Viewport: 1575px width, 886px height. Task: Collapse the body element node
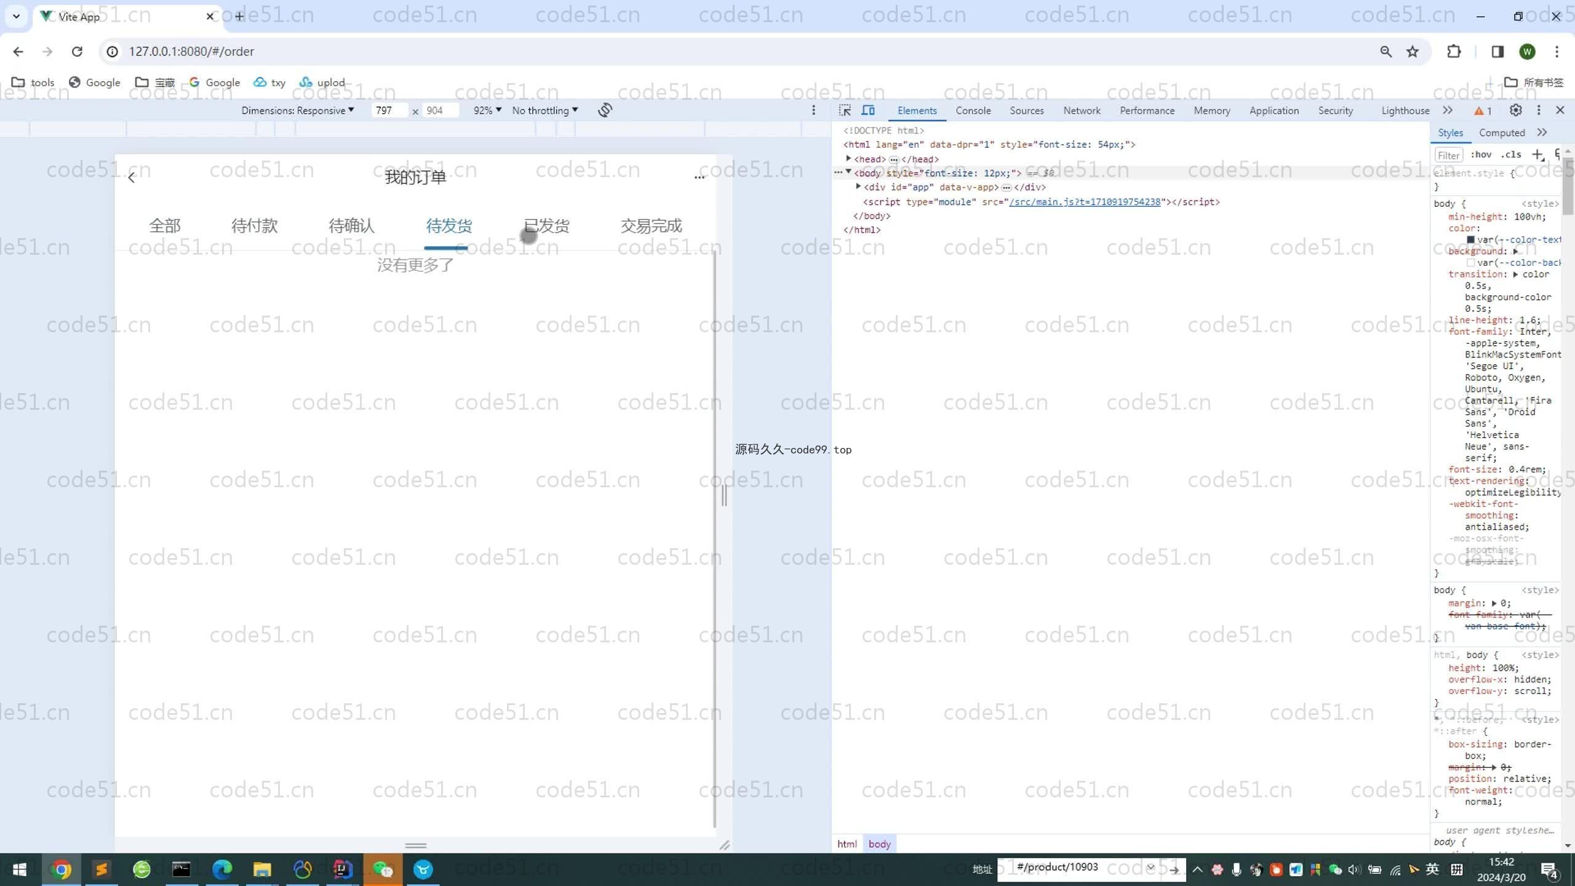848,172
